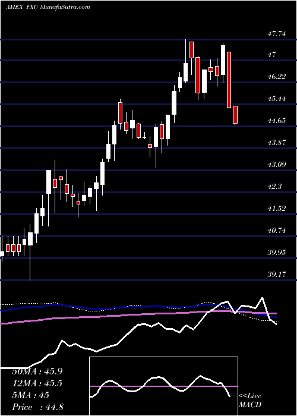Viewport: 297px width, 416px height.
Task: Select the 43.87 price axis label
Action: pos(277,143)
